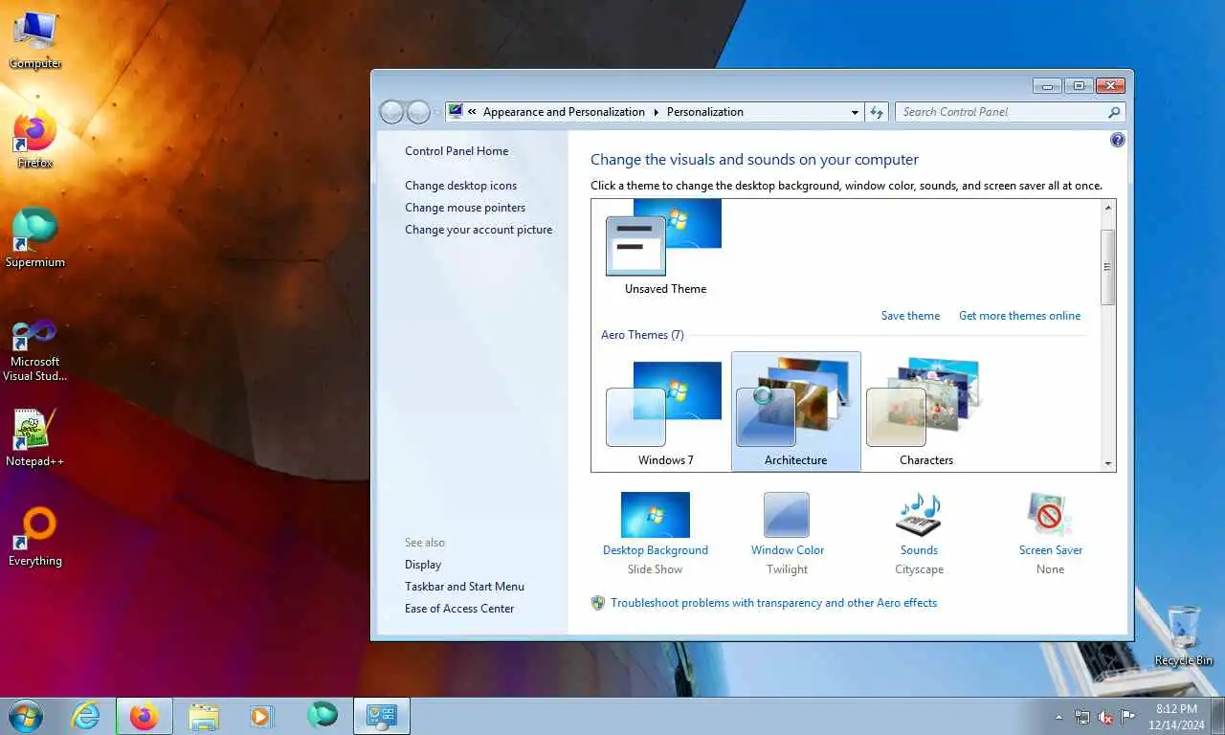The height and width of the screenshot is (735, 1225).
Task: Open the address bar dropdown arrow
Action: click(x=855, y=112)
